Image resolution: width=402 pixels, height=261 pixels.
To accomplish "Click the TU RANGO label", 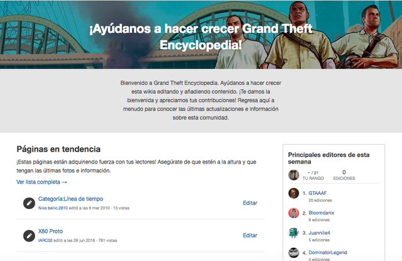I will click(313, 179).
